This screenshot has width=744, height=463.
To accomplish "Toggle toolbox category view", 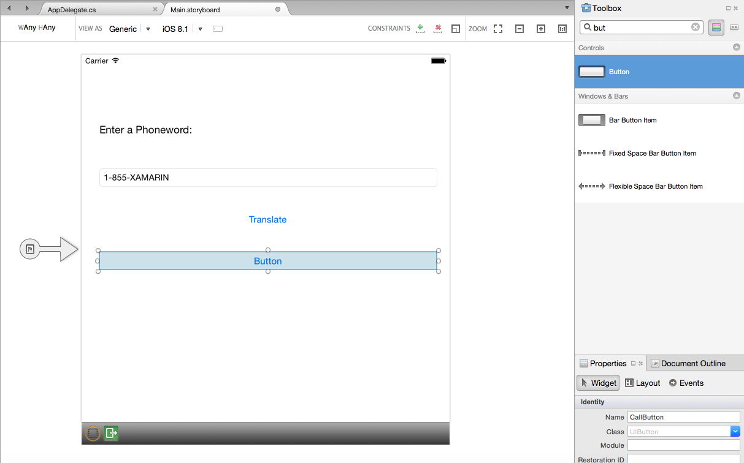I will pyautogui.click(x=716, y=28).
